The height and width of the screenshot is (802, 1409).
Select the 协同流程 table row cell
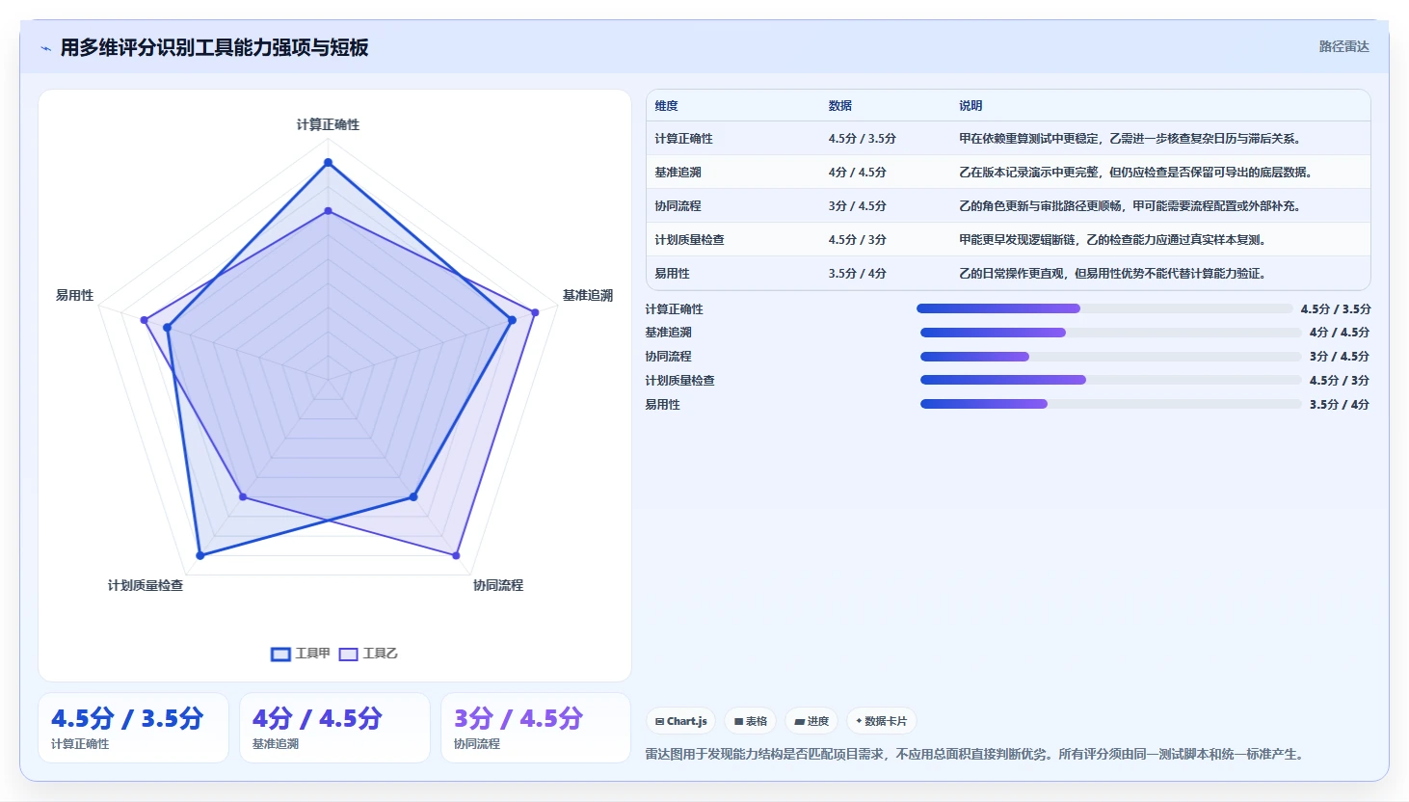(x=678, y=206)
